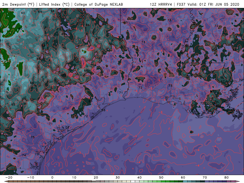Image resolution: width=244 pixels, height=183 pixels.
Task: Click the "50" colorbar scale label
Action: [161, 178]
